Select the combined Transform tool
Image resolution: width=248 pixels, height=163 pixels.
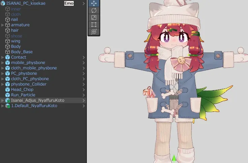(x=94, y=32)
